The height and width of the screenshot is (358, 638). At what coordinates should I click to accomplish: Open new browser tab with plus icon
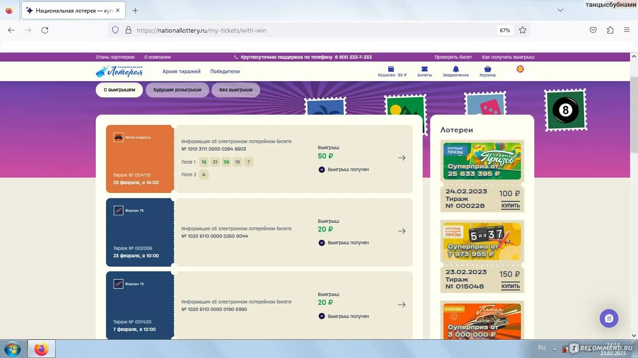tap(135, 10)
